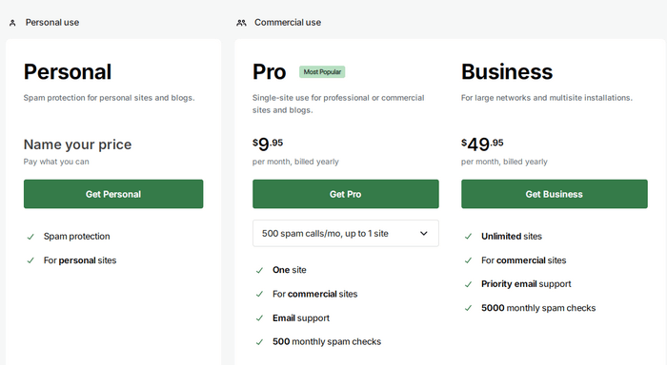Click the Pay what you can text
The width and height of the screenshot is (667, 365).
coord(56,162)
